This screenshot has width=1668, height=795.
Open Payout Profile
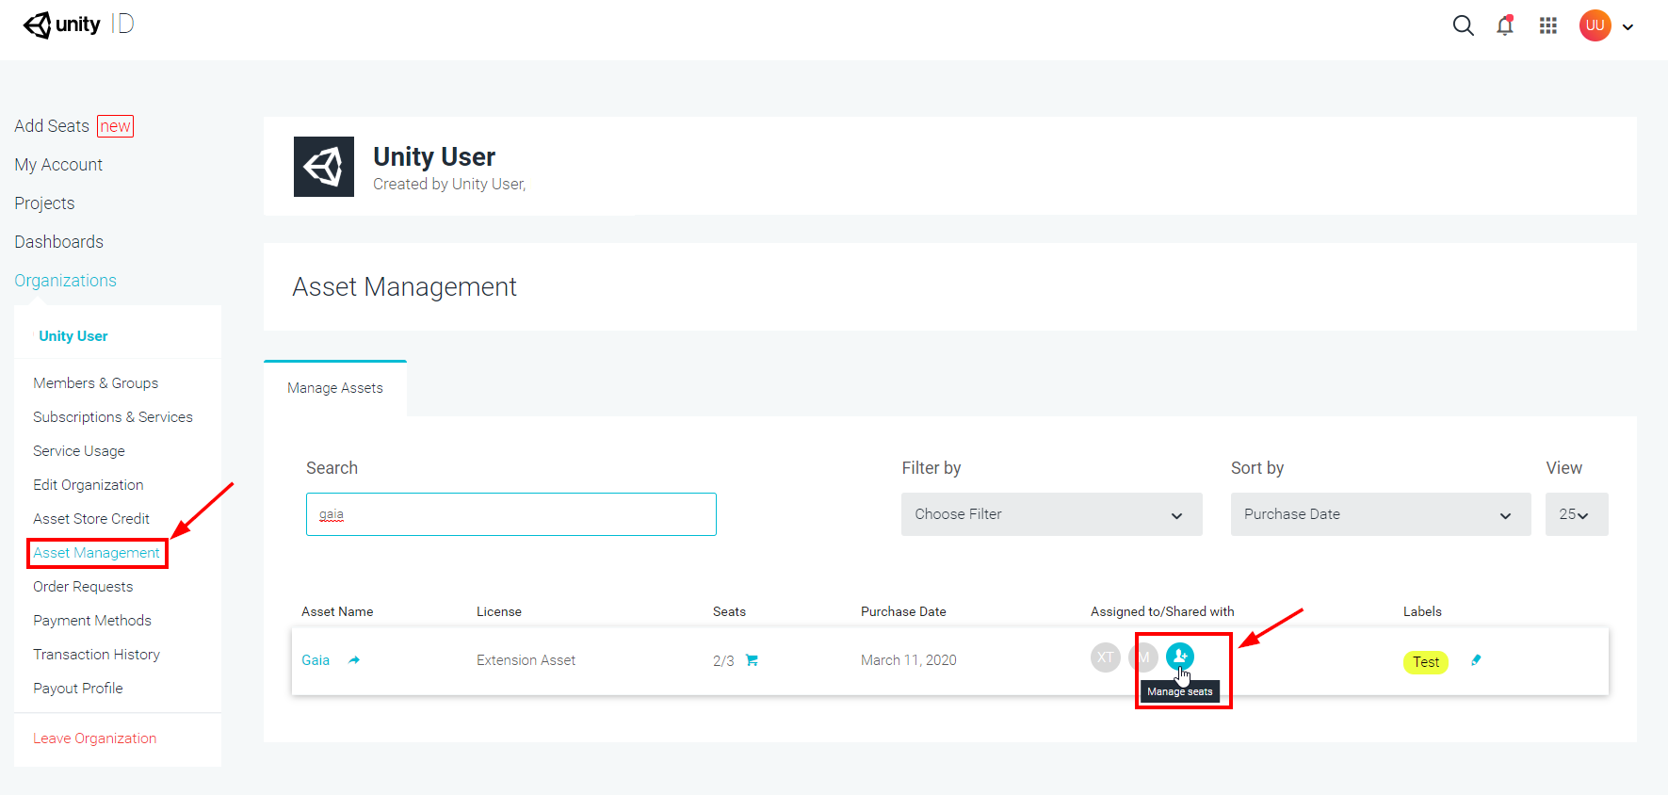pyautogui.click(x=78, y=689)
